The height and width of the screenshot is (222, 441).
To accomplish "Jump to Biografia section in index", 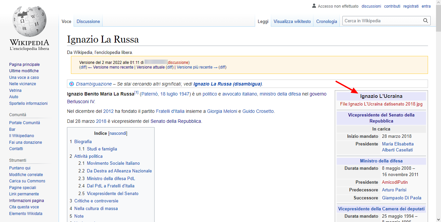I will pyautogui.click(x=83, y=141).
